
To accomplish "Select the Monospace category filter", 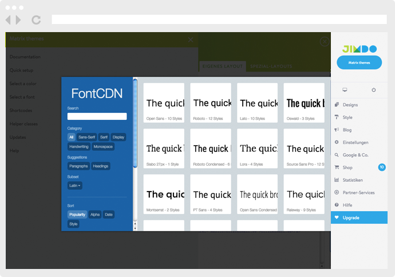I will [x=103, y=147].
